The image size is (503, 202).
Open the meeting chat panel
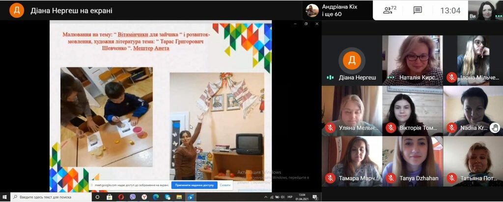(x=418, y=10)
